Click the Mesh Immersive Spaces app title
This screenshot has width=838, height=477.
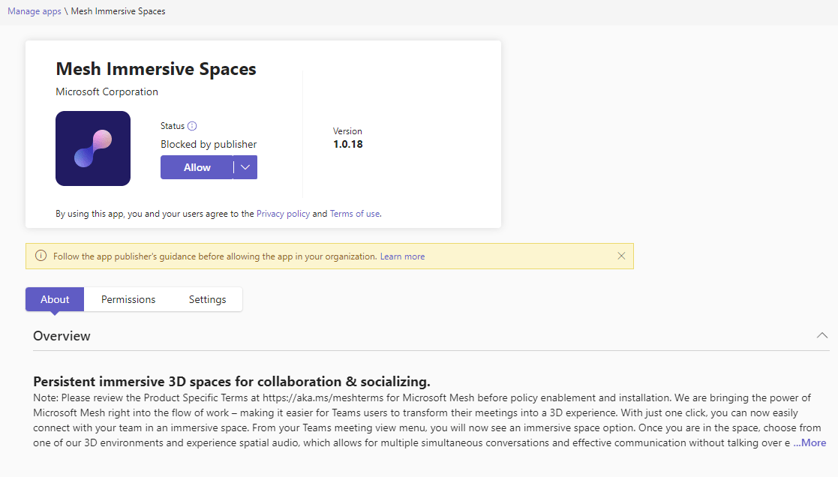(156, 69)
